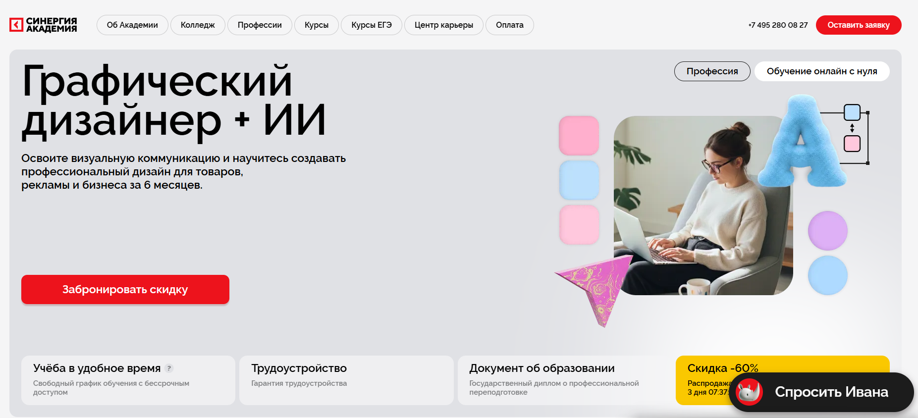Click the Документ об образовании card
Screen dimensions: 918x418
[564, 380]
